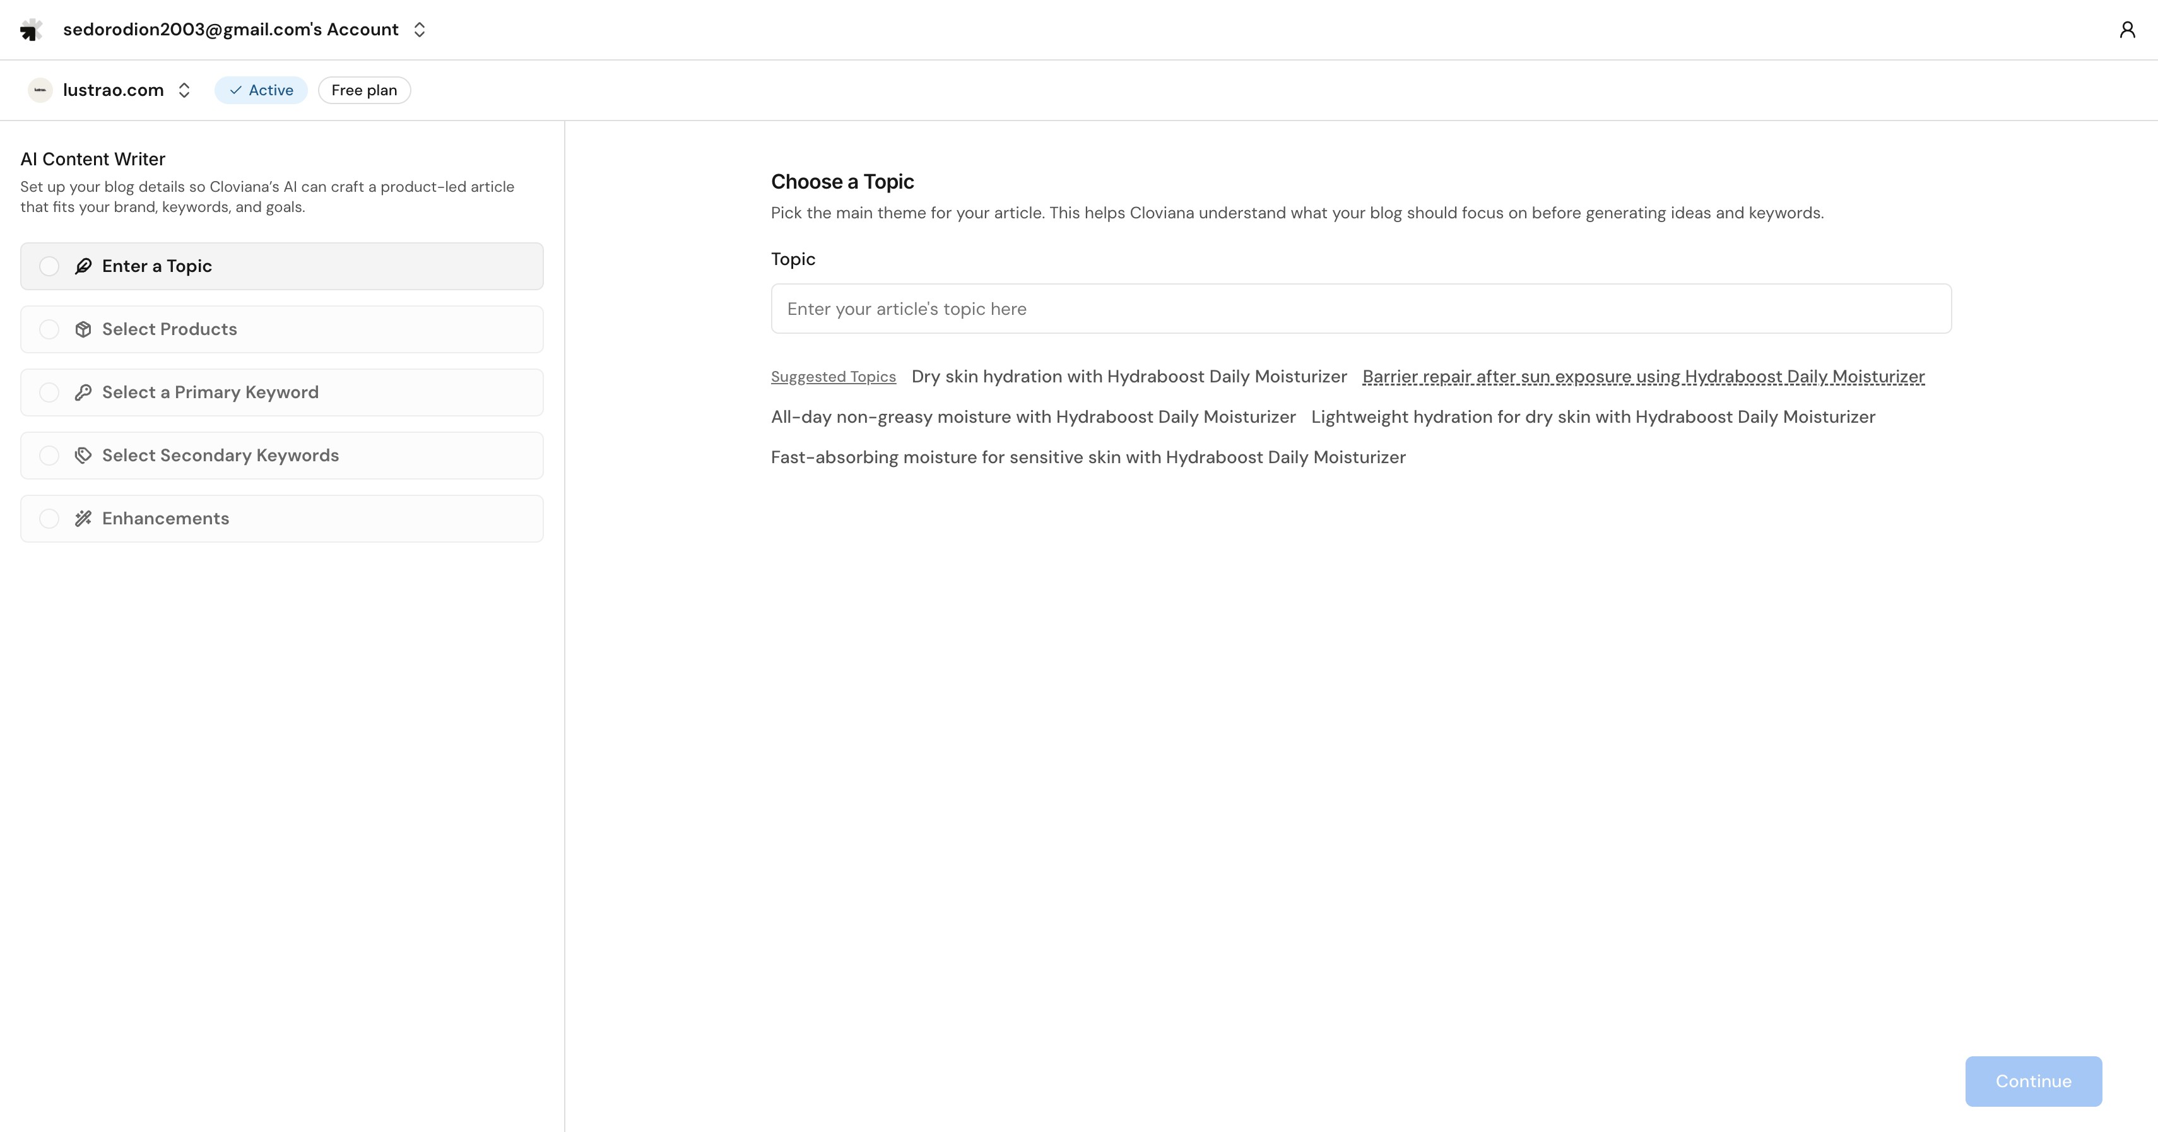Click the key icon beside Primary Keyword
Viewport: 2158px width, 1132px height.
click(83, 392)
